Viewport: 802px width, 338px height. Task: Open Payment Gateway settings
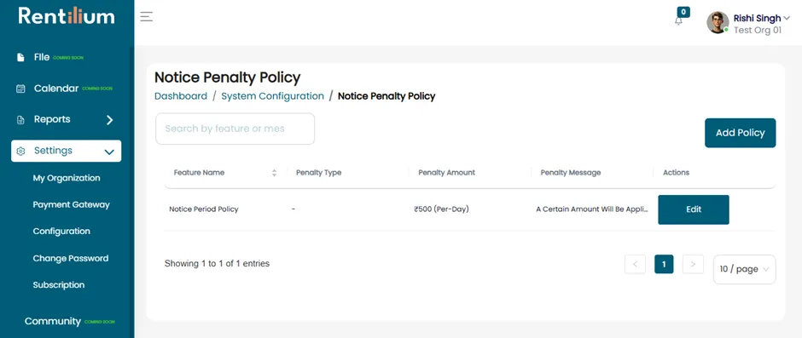pyautogui.click(x=71, y=204)
